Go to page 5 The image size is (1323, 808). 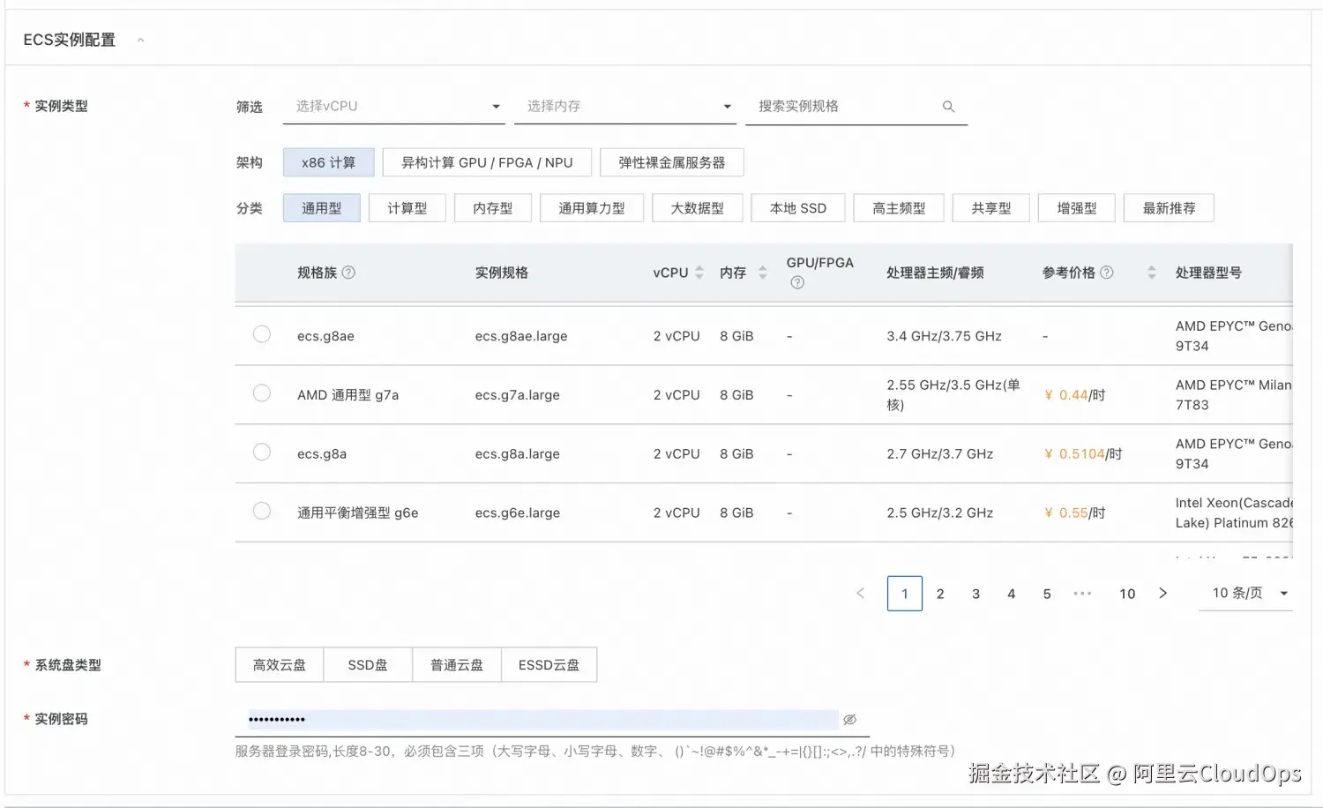[1047, 594]
